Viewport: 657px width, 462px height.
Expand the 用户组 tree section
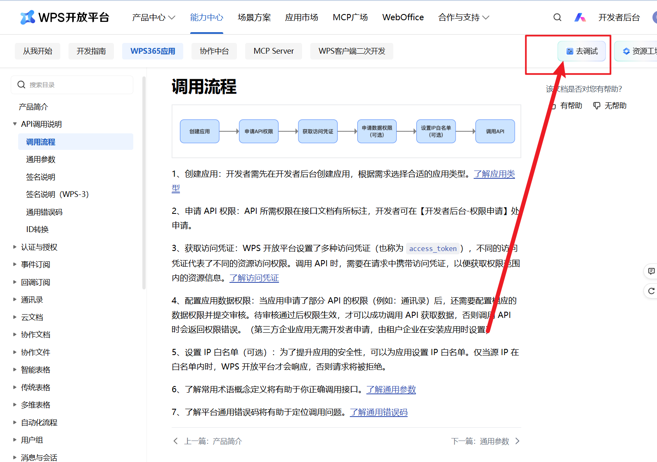coord(15,440)
